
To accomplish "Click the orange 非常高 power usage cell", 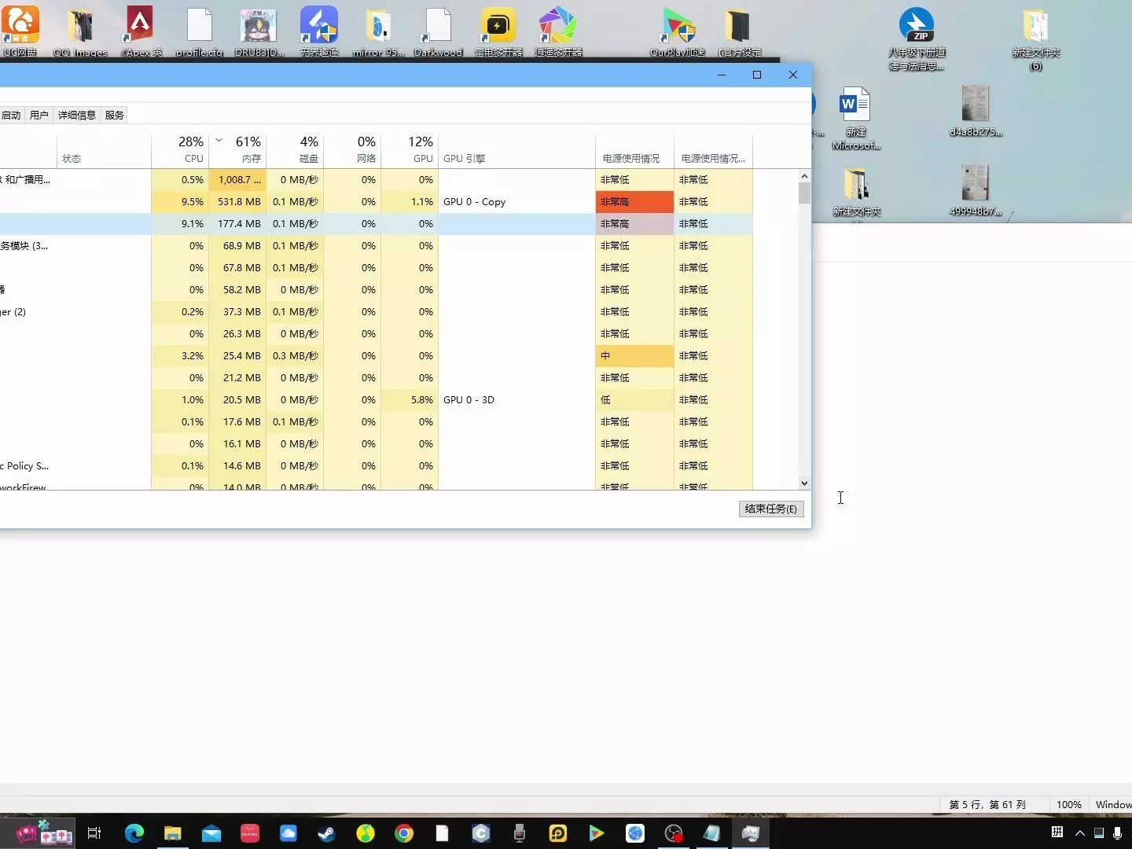I will point(634,201).
